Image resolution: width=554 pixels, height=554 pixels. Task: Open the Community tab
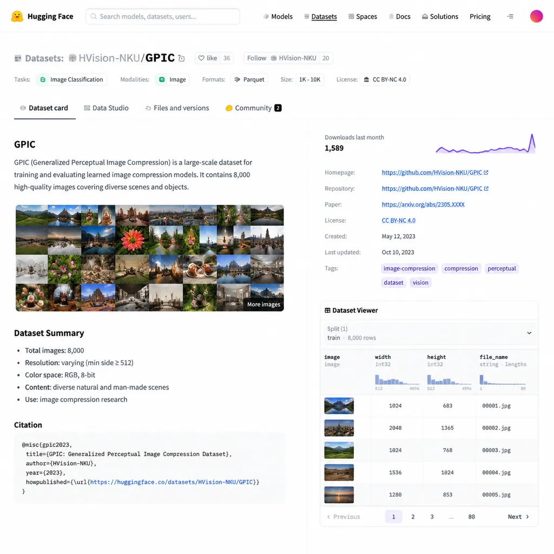tap(253, 108)
